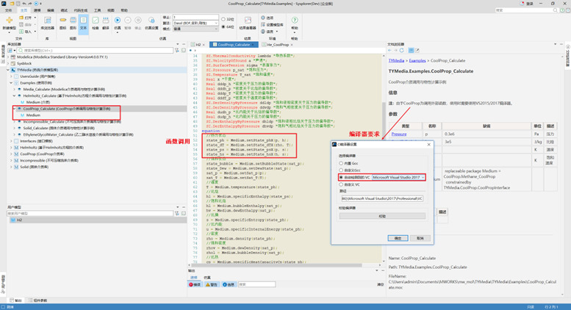Click the filter icon beside library search
The width and height of the screenshot is (571, 310).
[177, 50]
